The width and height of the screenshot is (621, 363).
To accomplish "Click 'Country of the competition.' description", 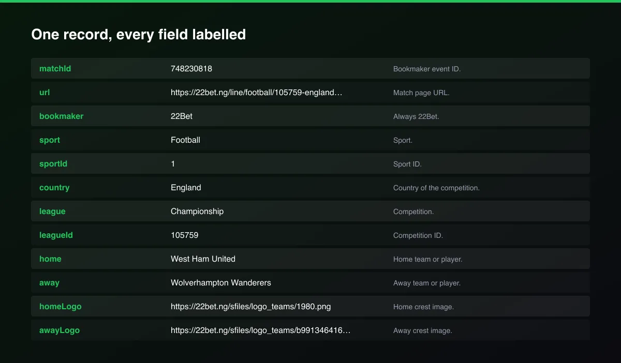I will click(x=436, y=188).
